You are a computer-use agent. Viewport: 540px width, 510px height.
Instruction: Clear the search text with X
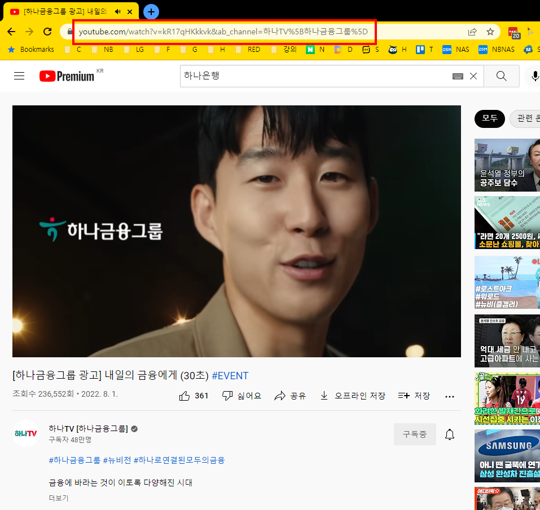pos(473,76)
